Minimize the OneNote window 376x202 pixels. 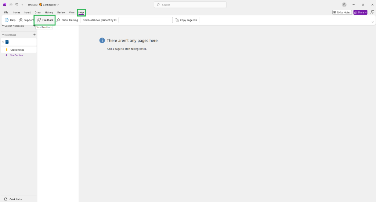[354, 5]
